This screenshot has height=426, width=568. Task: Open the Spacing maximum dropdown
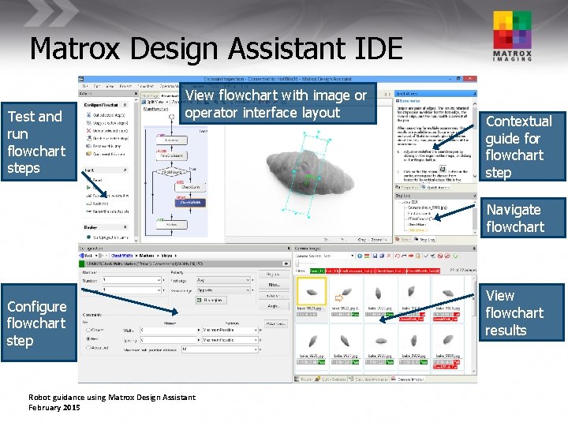click(256, 340)
